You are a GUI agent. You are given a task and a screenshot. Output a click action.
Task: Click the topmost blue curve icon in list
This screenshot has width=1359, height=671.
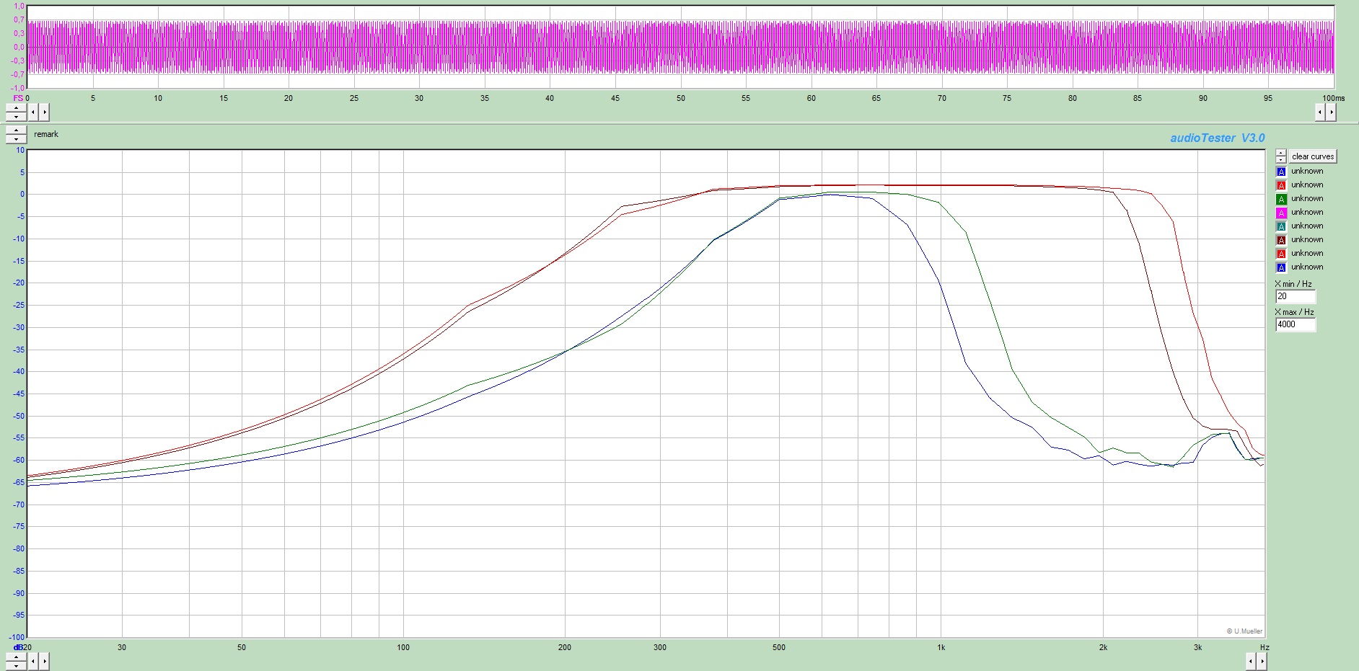(1281, 172)
